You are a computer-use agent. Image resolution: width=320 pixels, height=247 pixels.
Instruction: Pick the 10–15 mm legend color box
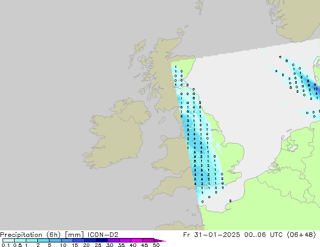pos(67,240)
